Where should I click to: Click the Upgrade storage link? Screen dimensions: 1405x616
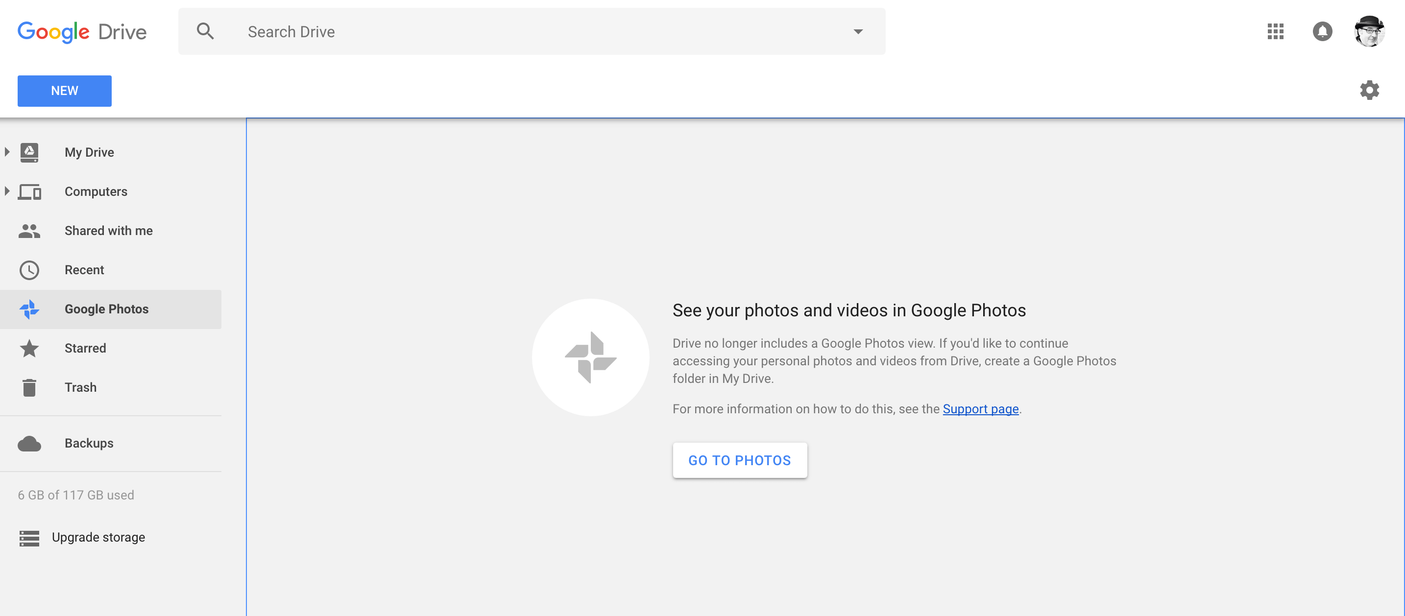click(98, 538)
